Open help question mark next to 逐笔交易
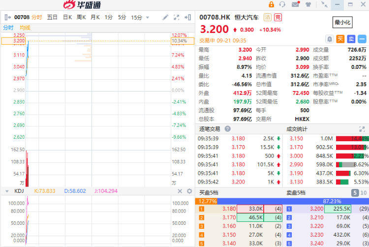369x247 pixels. 227,129
